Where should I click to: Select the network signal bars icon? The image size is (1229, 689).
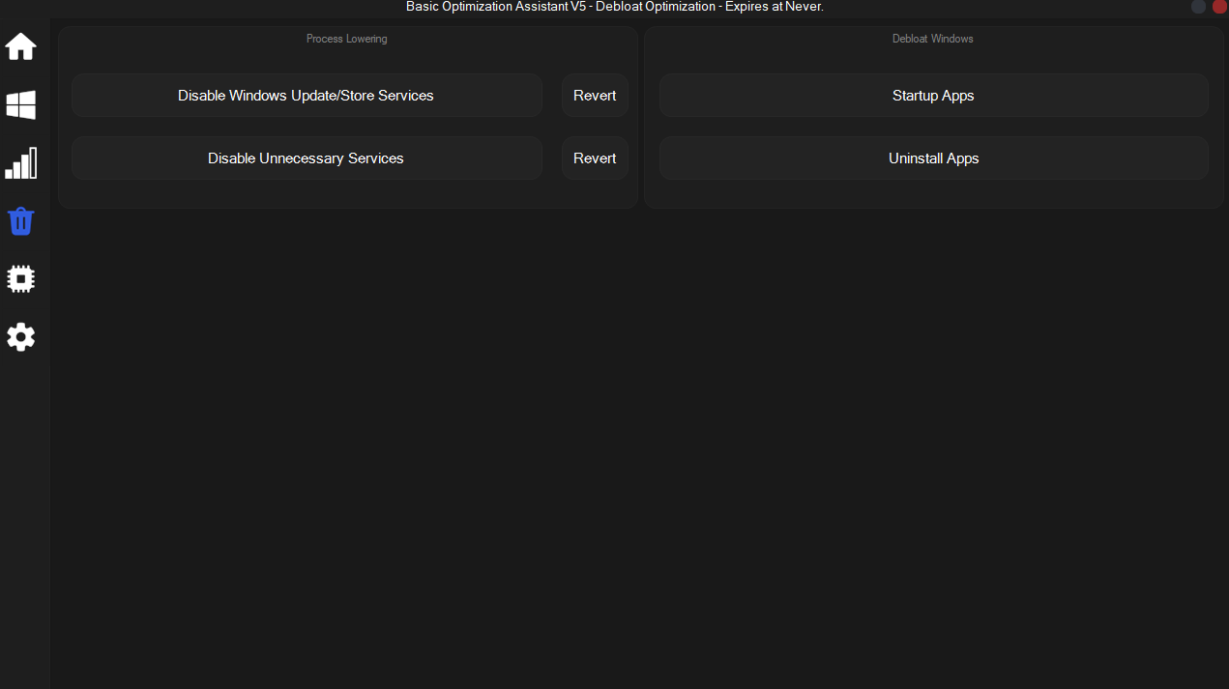[x=21, y=163]
